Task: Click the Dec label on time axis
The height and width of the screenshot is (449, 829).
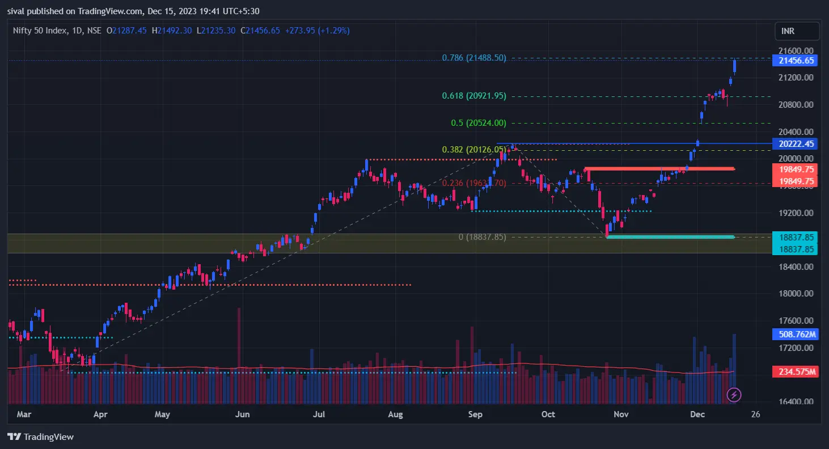Action: coord(697,414)
